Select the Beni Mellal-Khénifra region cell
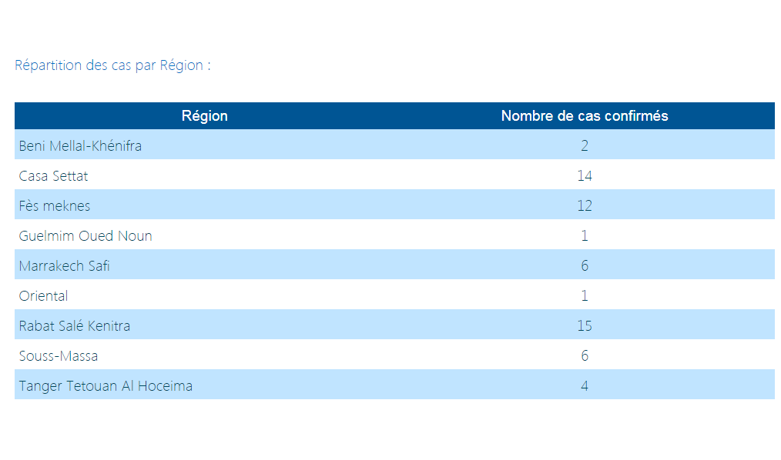 (x=80, y=145)
